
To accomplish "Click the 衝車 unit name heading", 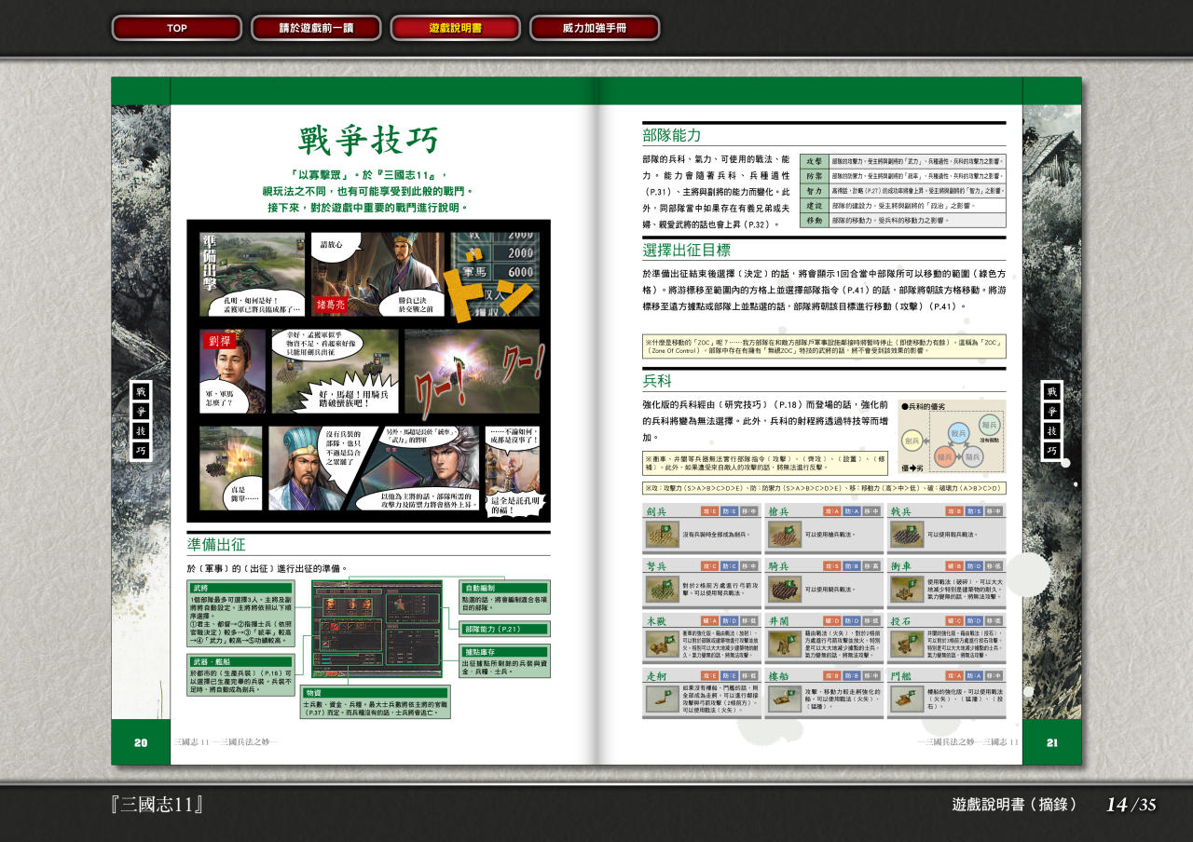I will tap(900, 566).
